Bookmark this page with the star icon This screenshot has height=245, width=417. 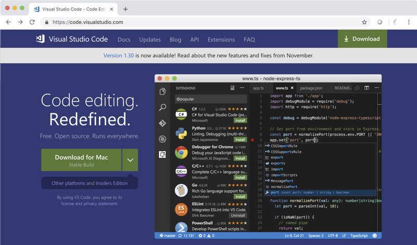click(364, 22)
